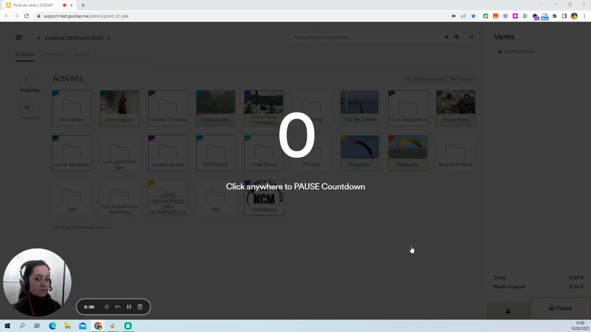Screen dimensions: 591x332
Task: Open the Canoë-Kayak (revendeur) tile
Action: pyautogui.click(x=264, y=108)
